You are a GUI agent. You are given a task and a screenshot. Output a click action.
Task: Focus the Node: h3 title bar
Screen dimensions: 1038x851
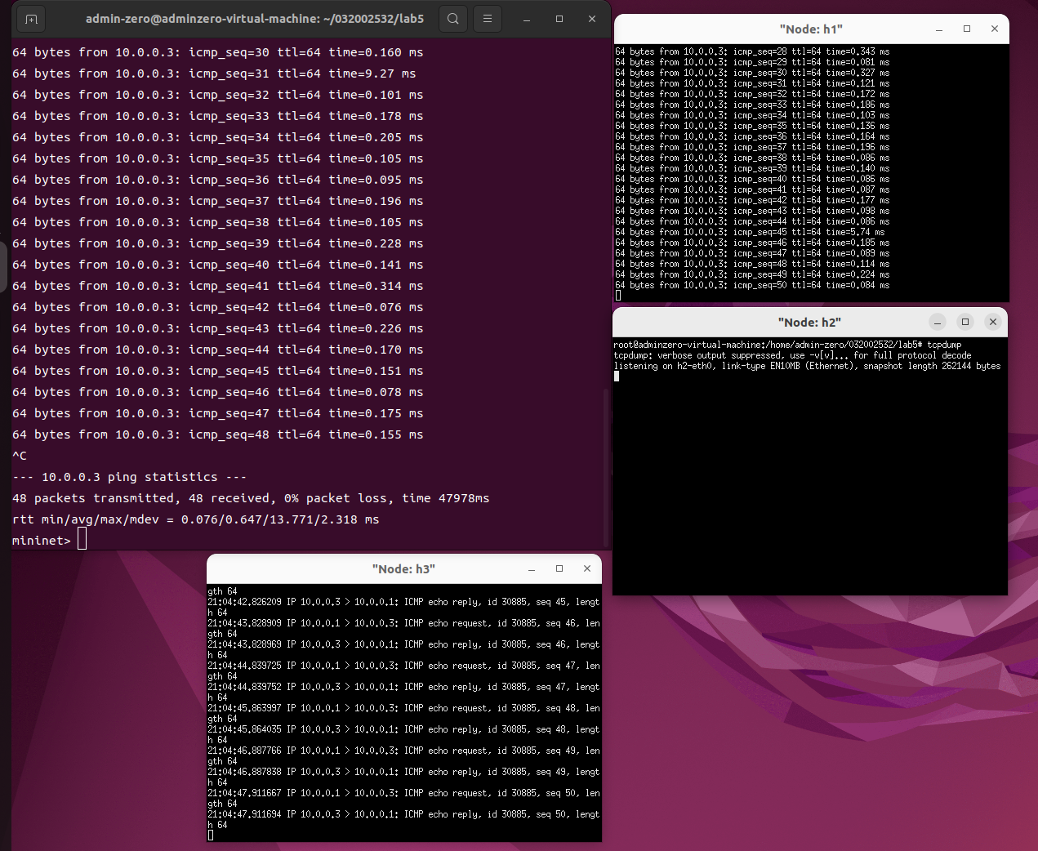(x=403, y=568)
